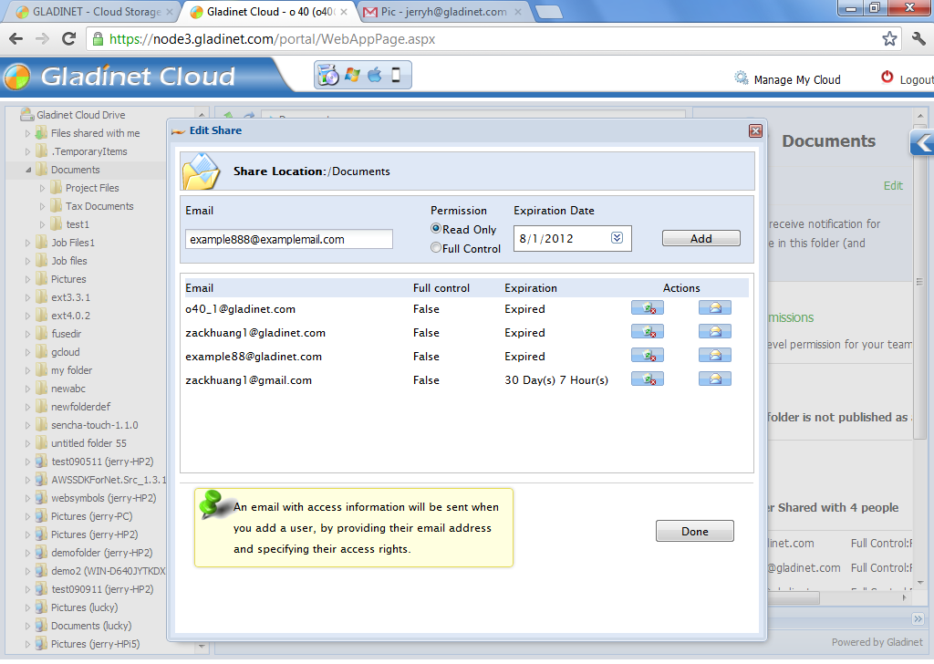
Task: Bookmark page with the star icon
Action: [x=889, y=38]
